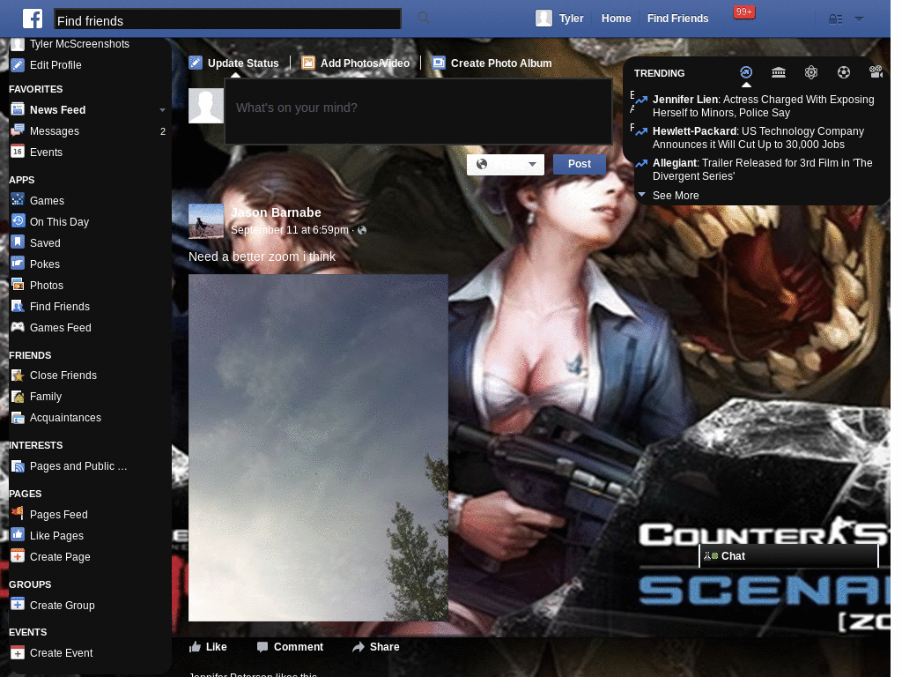Viewport: 902px width, 677px height.
Task: Comment on Jason Barnabe's post
Action: [290, 647]
